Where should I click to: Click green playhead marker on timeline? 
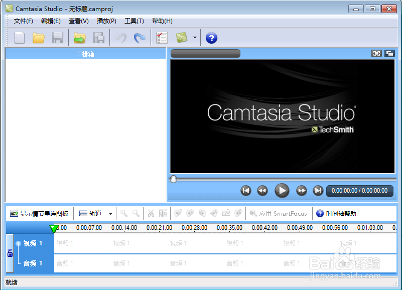pyautogui.click(x=54, y=228)
